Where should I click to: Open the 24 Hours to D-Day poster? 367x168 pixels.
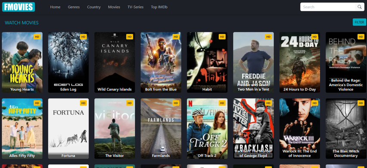299,63
